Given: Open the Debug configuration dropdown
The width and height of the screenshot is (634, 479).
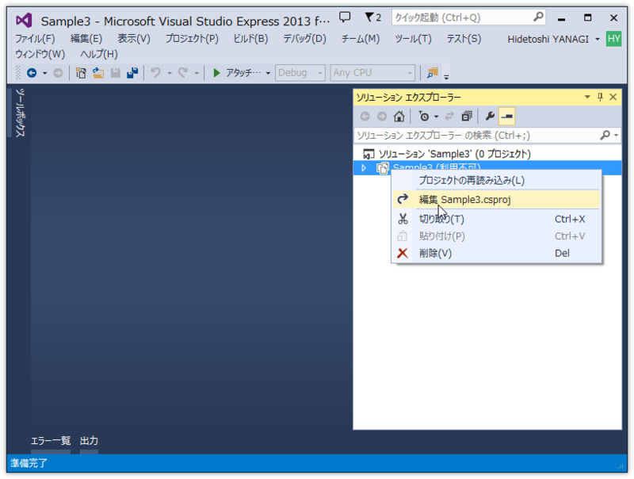Looking at the screenshot, I should coord(300,73).
